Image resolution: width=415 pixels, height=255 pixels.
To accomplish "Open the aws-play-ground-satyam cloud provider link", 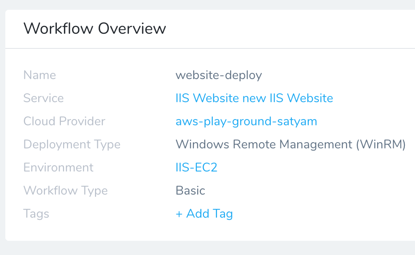I will (x=246, y=121).
